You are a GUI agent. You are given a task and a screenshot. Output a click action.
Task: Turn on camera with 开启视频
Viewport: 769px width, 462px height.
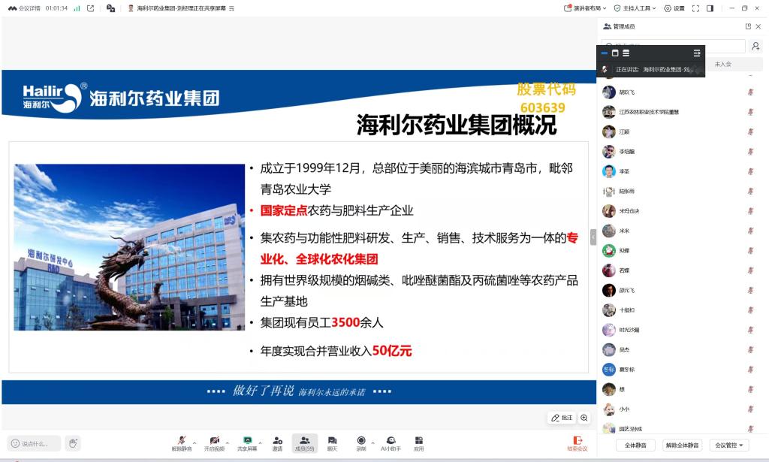(x=214, y=443)
